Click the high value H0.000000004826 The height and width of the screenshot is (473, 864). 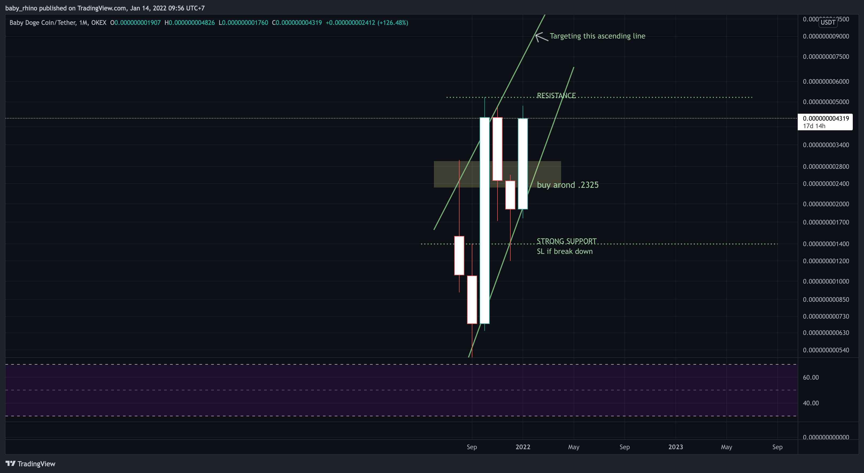(x=190, y=23)
